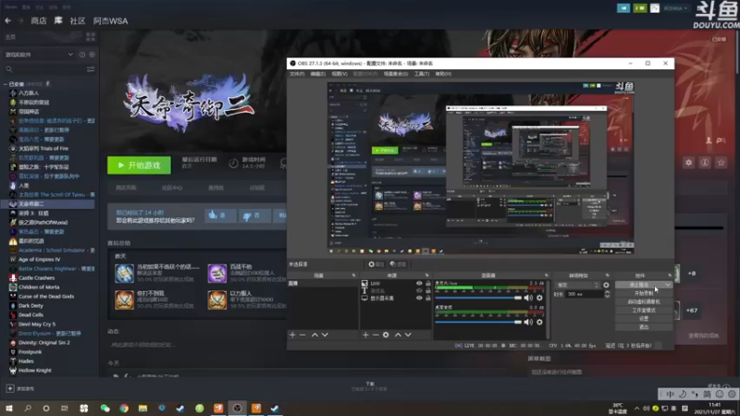Go back with Steam's back arrow
Image resolution: width=740 pixels, height=416 pixels.
tap(8, 20)
